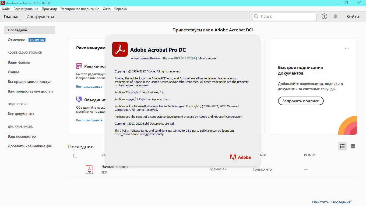This screenshot has width=366, height=206.
Task: Click the Edit PDF tool icon
Action: point(79,66)
